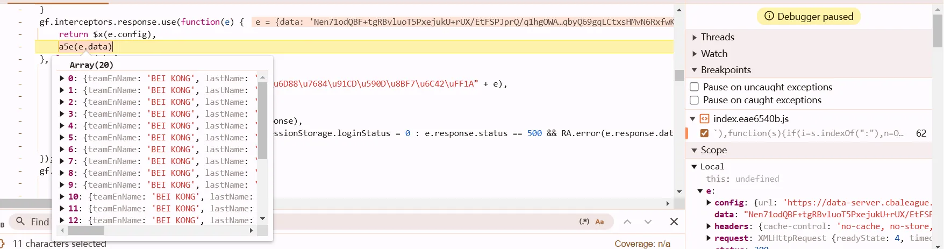Go to previous search result
The width and height of the screenshot is (944, 249).
627,222
